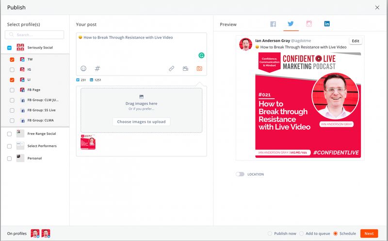Viewport: 388px width, 241px height.
Task: Click the TW Twitter profile avatar
Action: [x=22, y=59]
